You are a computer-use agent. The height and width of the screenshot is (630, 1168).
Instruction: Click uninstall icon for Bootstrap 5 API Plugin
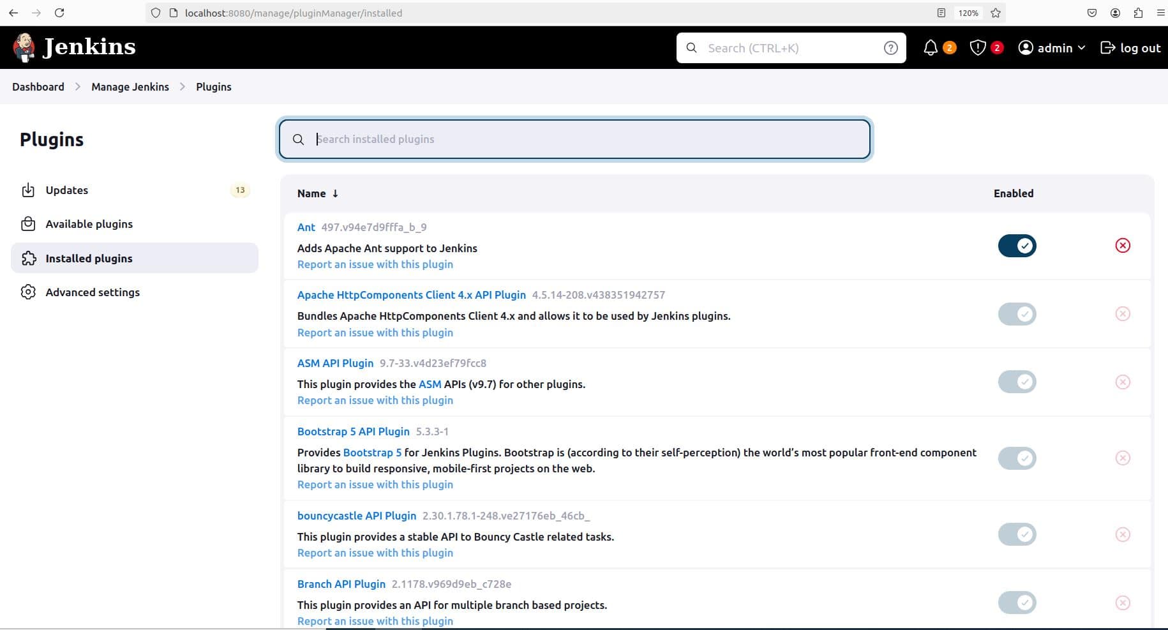click(1123, 458)
